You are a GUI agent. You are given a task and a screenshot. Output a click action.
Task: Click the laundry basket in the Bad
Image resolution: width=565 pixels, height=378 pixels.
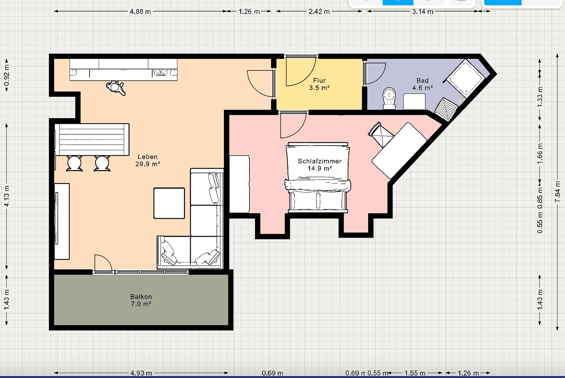446,109
